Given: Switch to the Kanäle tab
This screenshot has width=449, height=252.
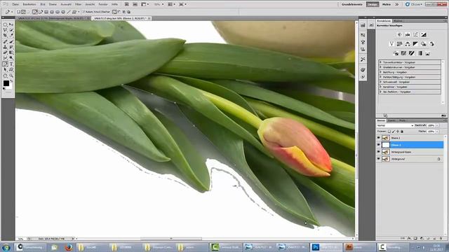Looking at the screenshot, I should (391, 120).
